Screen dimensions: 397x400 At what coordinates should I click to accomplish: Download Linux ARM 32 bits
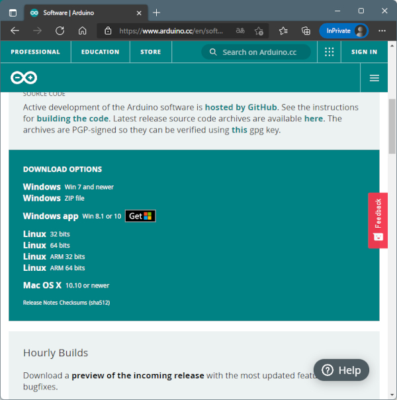pyautogui.click(x=54, y=256)
